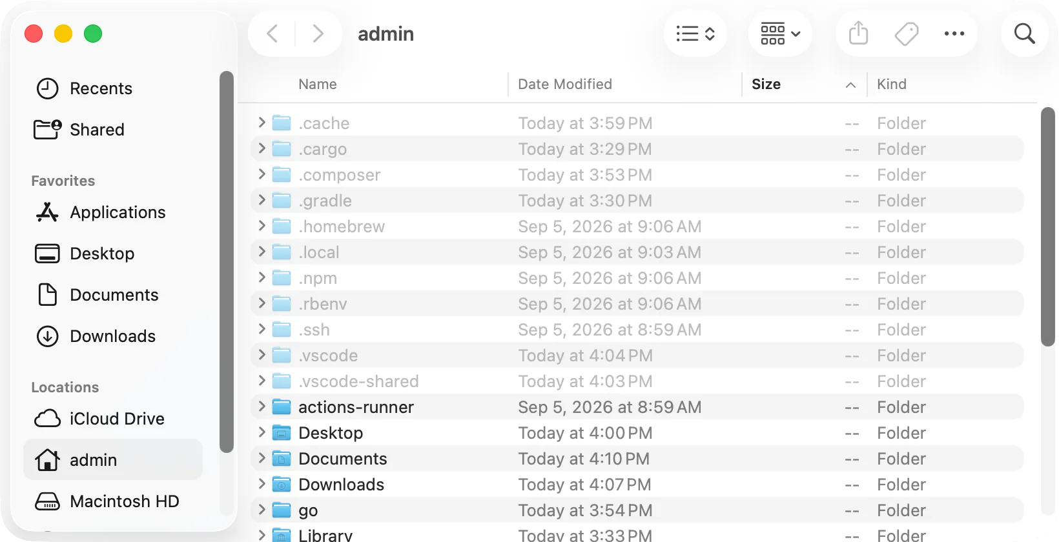
Task: Click the Downloads folder icon in file list
Action: tap(282, 485)
